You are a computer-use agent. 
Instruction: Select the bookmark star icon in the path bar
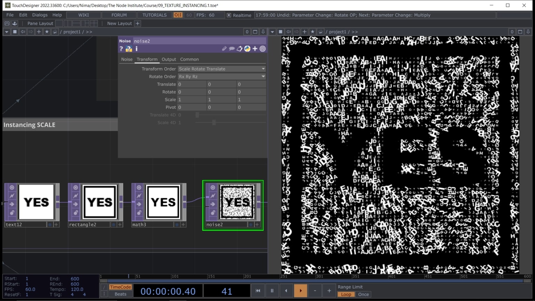(47, 32)
